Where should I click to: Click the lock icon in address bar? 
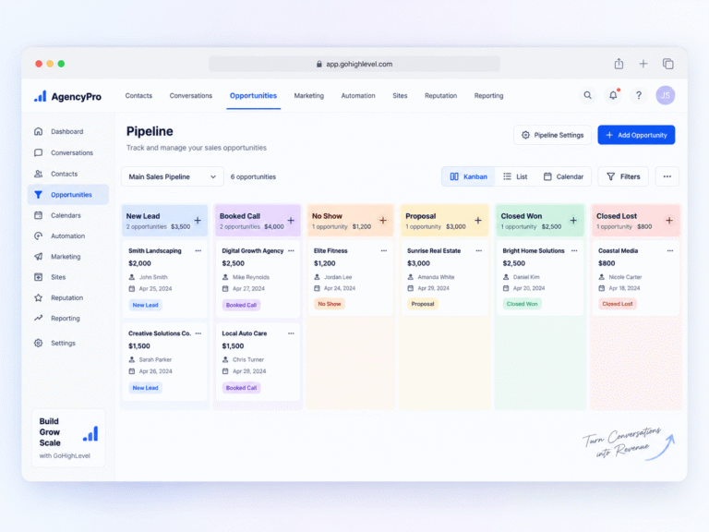pyautogui.click(x=319, y=65)
